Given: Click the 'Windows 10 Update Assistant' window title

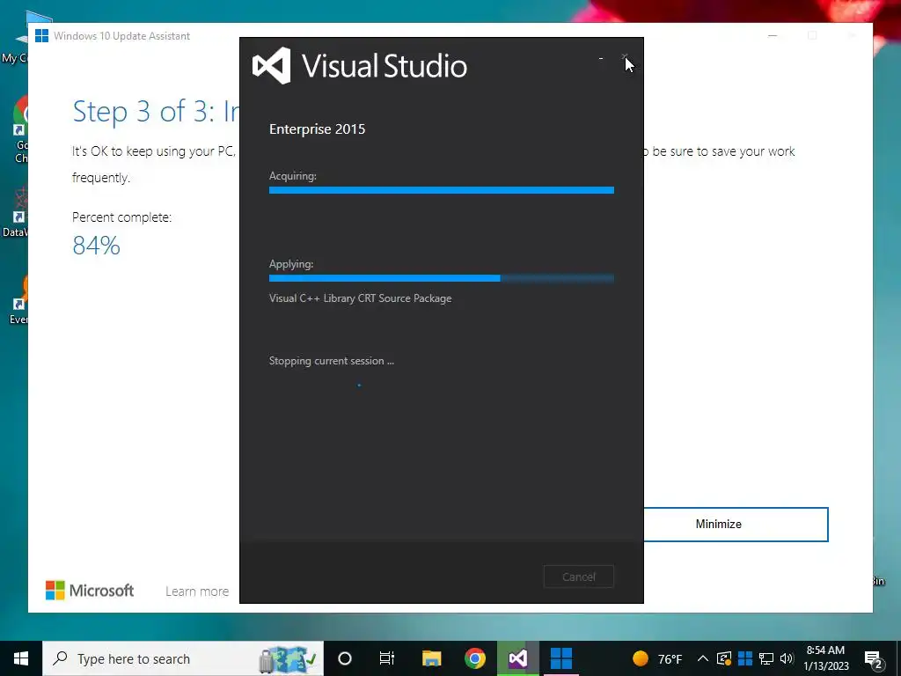Looking at the screenshot, I should 121,35.
